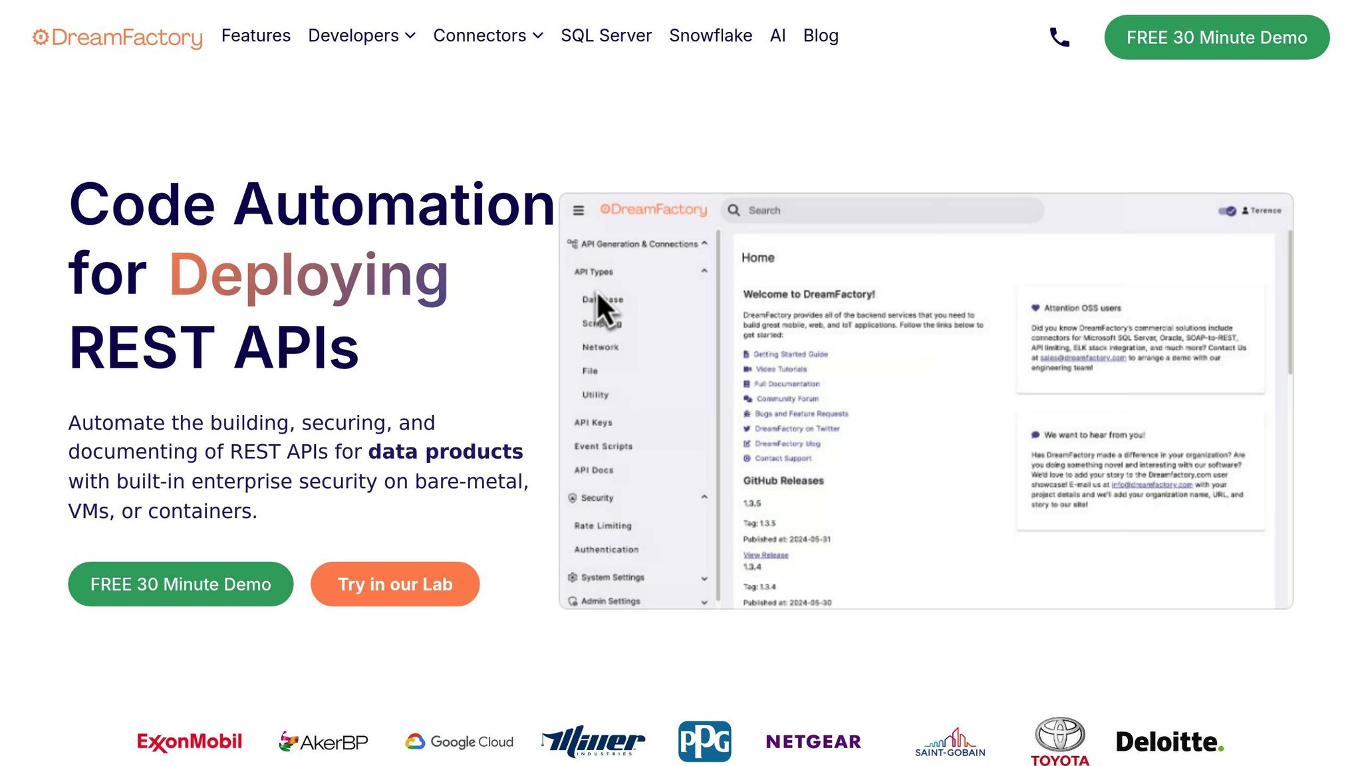Open the Features nav item
The width and height of the screenshot is (1362, 766).
tap(255, 36)
